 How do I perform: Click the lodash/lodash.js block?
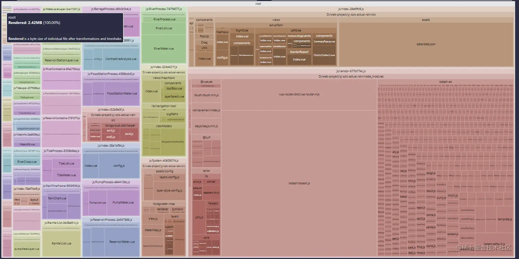tap(299, 183)
